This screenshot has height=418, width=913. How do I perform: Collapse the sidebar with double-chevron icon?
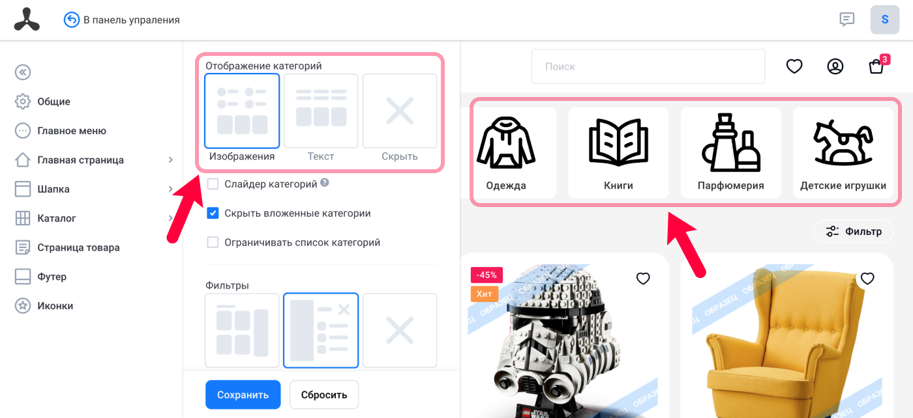coord(23,72)
